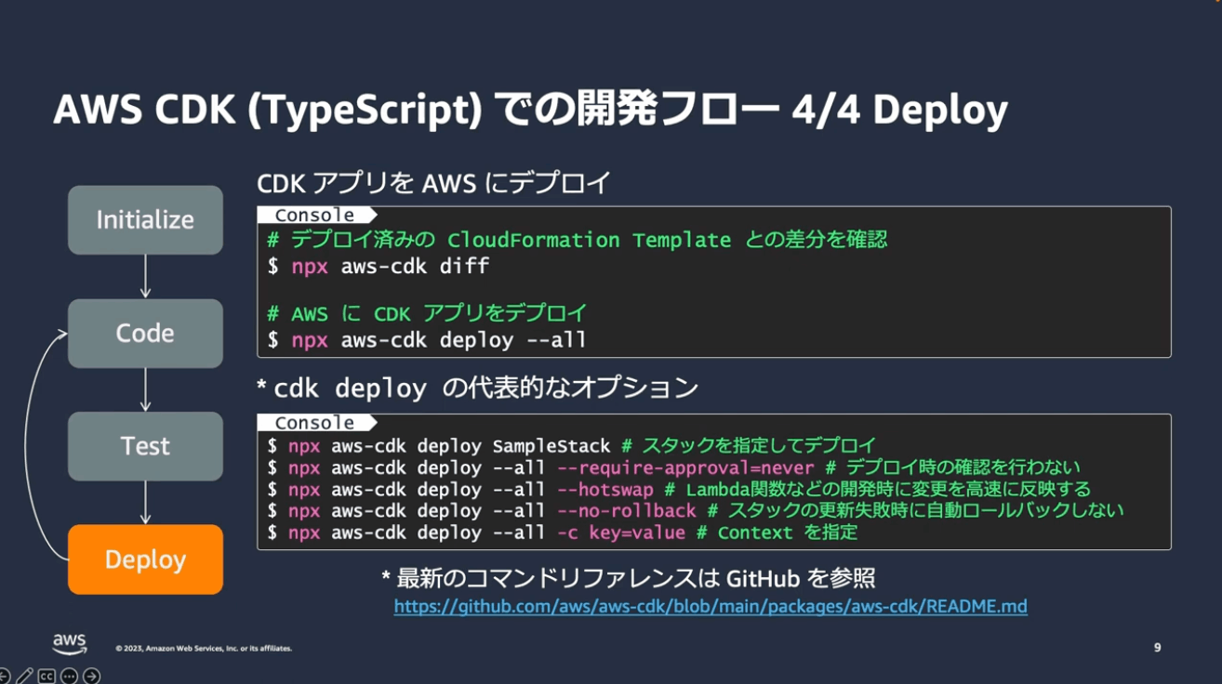Click the Initialize flow step box
Viewport: 1222px width, 684px height.
coord(145,220)
